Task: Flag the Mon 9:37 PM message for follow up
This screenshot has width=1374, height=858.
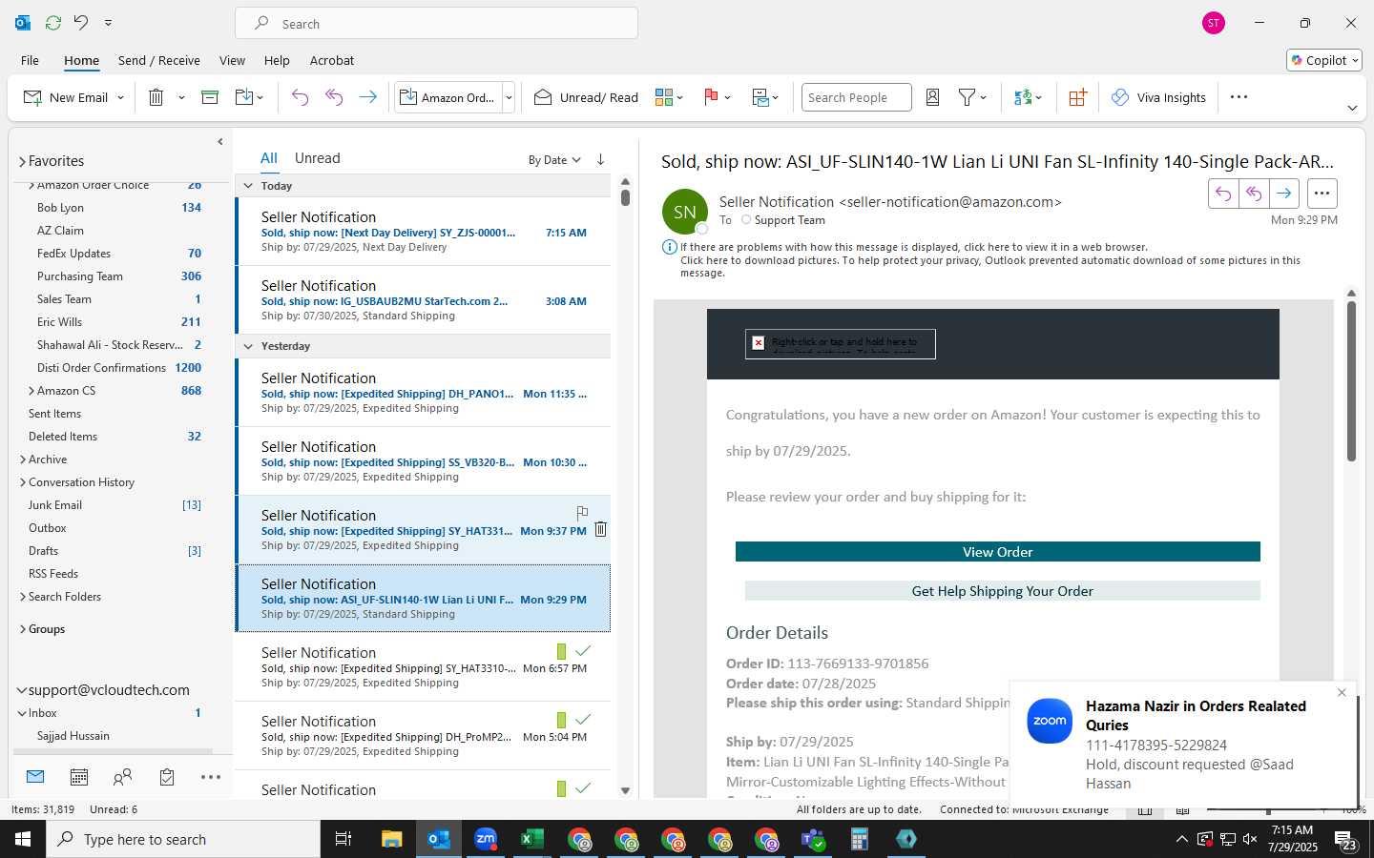Action: click(x=582, y=512)
